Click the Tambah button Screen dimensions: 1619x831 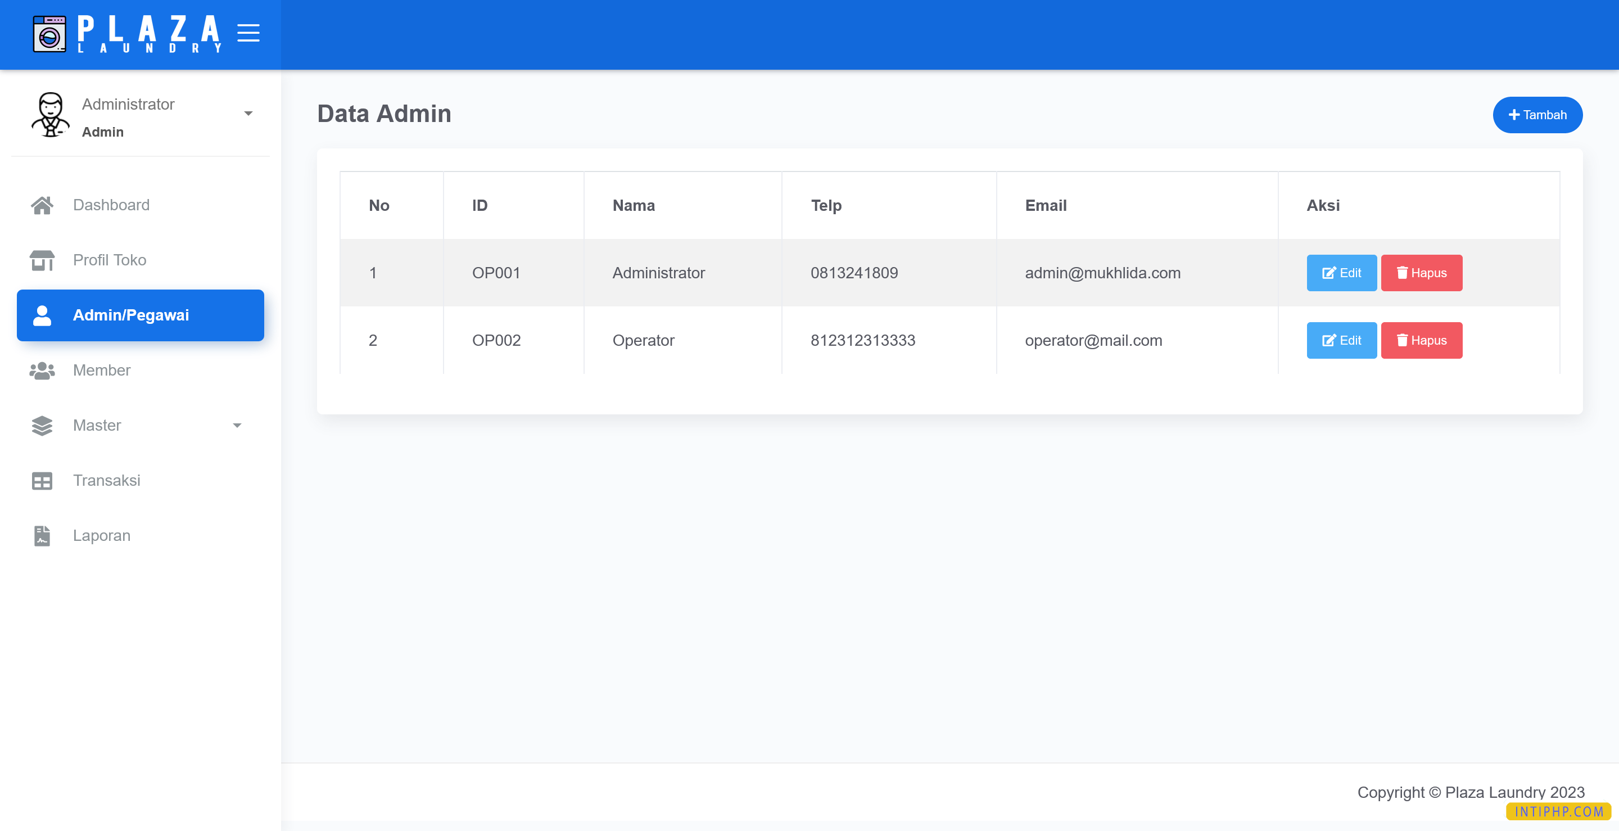(1537, 114)
